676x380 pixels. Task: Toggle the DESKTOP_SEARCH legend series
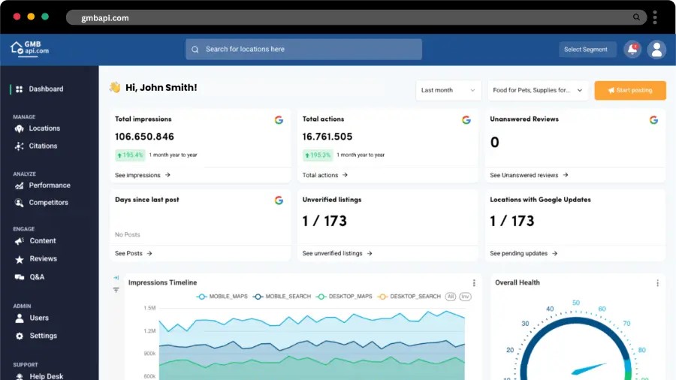(409, 297)
